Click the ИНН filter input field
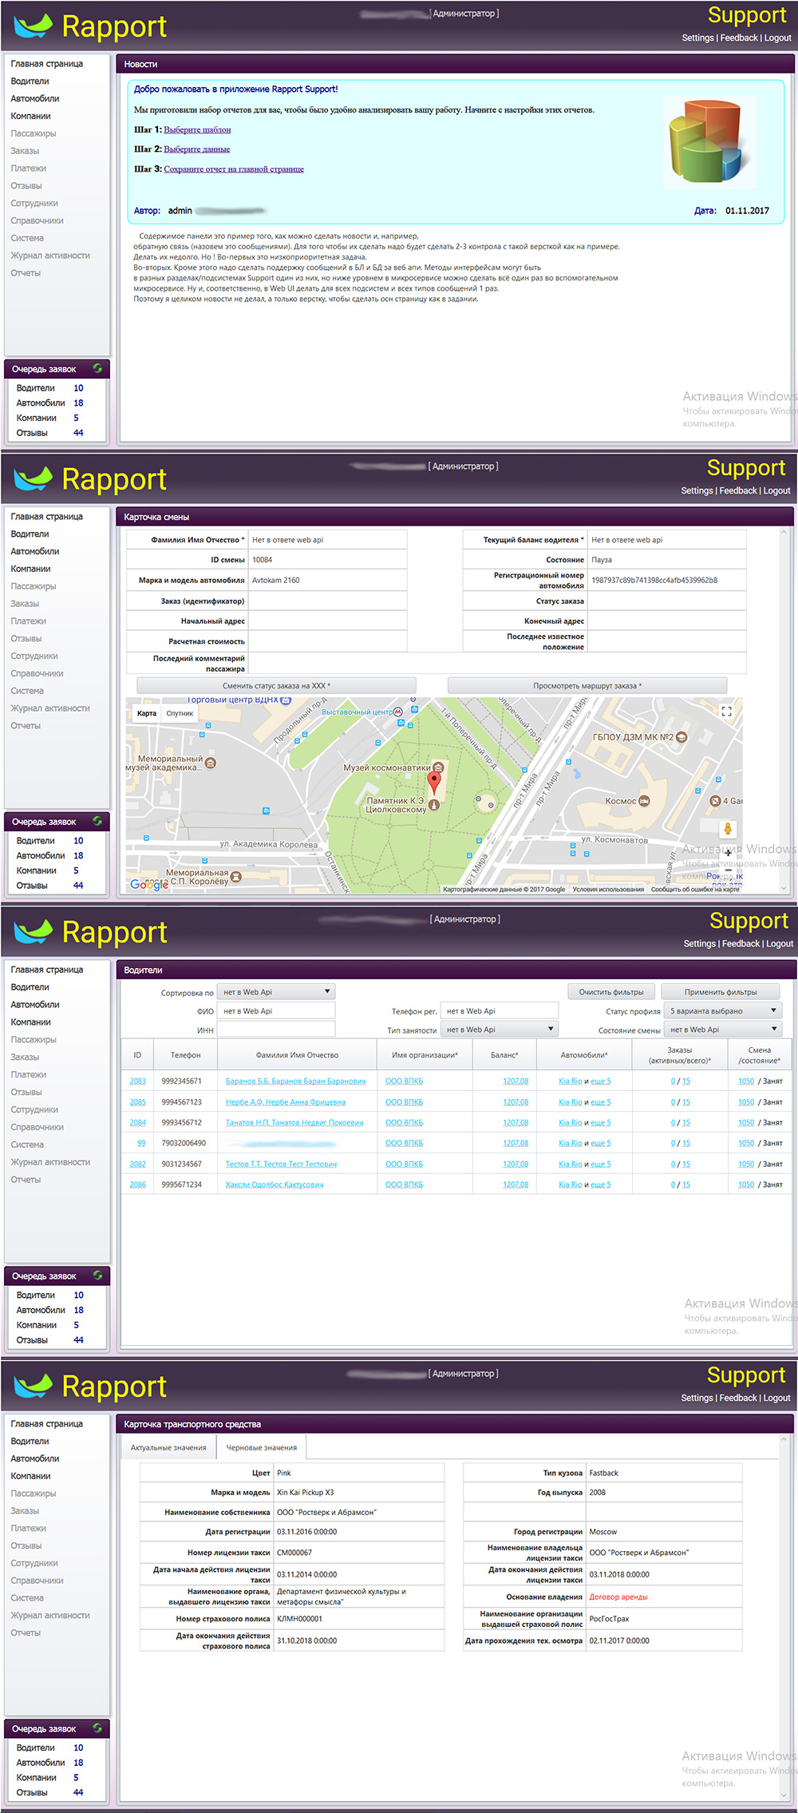The width and height of the screenshot is (798, 1813). pos(276,1029)
